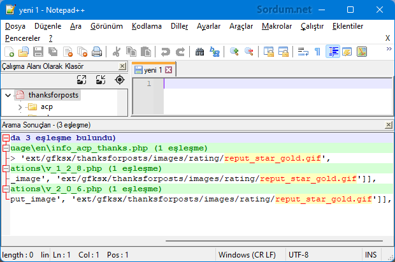Open Find with the binoculars icon
395x262 pixels.
point(199,52)
